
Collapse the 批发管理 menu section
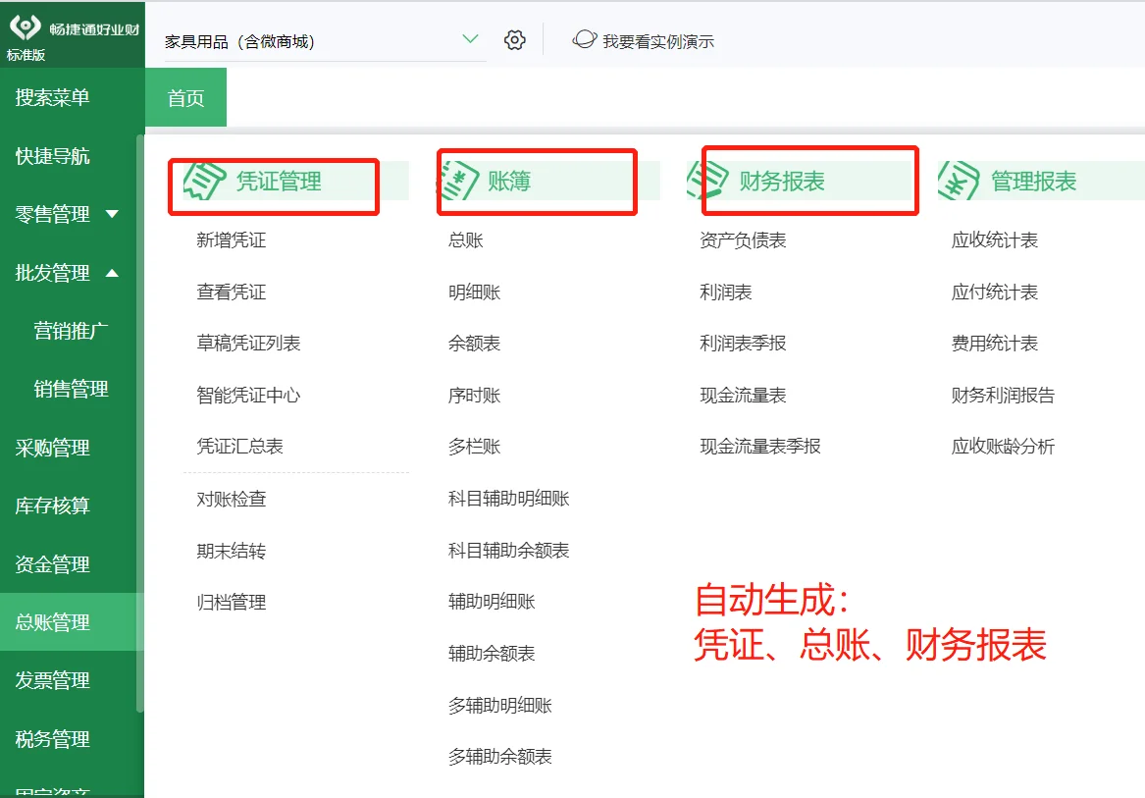click(x=53, y=273)
